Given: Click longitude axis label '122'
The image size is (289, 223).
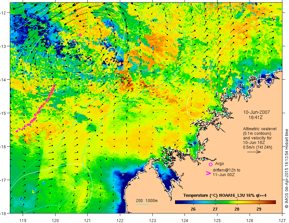Looking at the screenshot, I should [120, 220].
